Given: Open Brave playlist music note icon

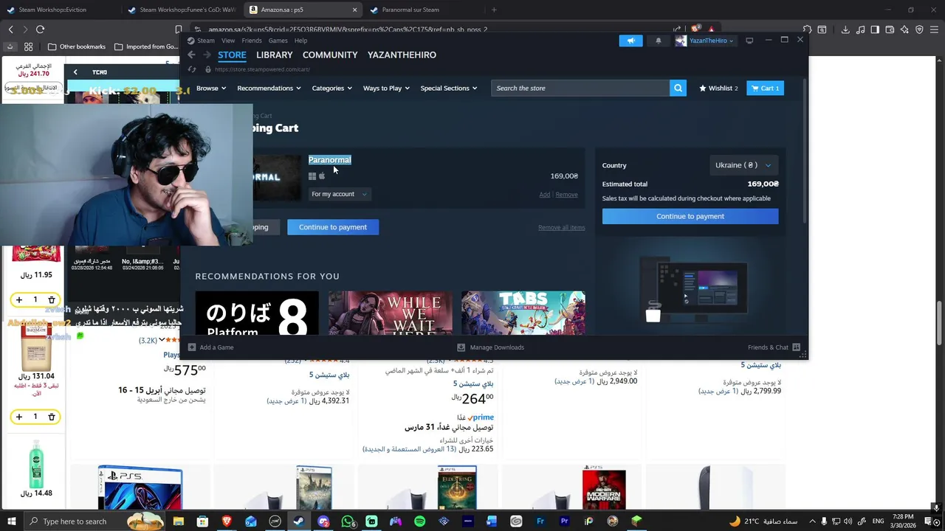Looking at the screenshot, I should [x=860, y=29].
